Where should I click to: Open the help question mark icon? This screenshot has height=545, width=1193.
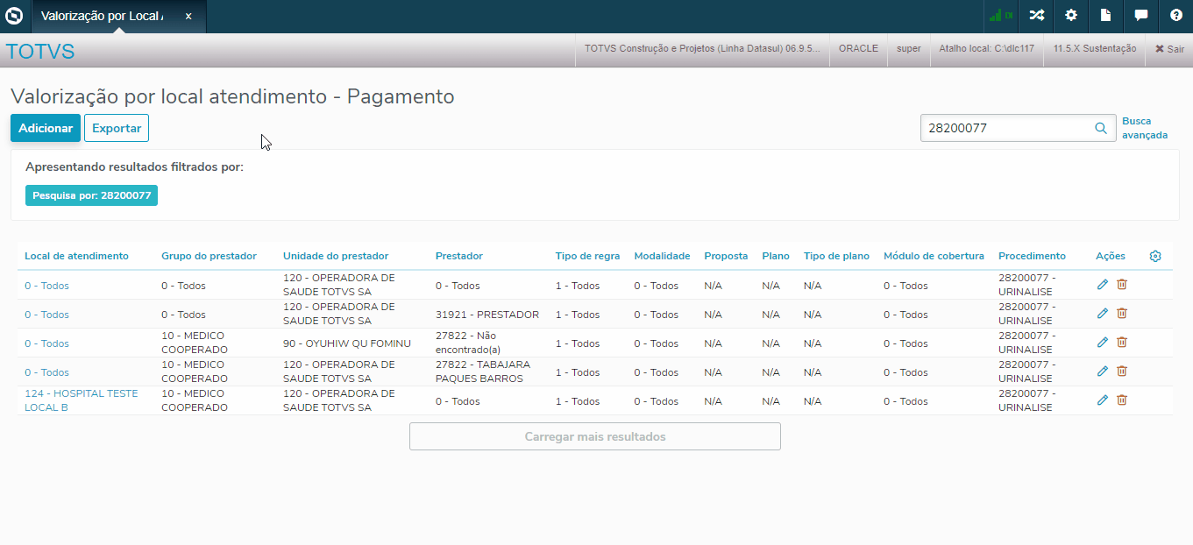pos(1176,16)
